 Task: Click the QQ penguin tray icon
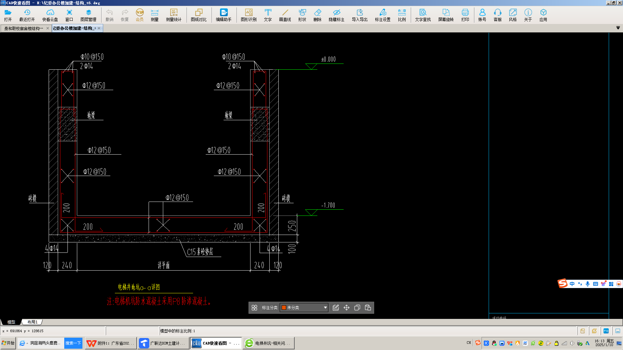(x=494, y=343)
